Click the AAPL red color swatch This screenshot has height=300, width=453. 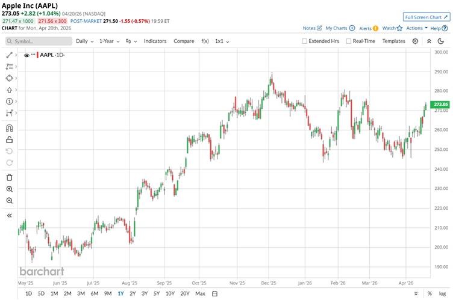click(x=39, y=55)
